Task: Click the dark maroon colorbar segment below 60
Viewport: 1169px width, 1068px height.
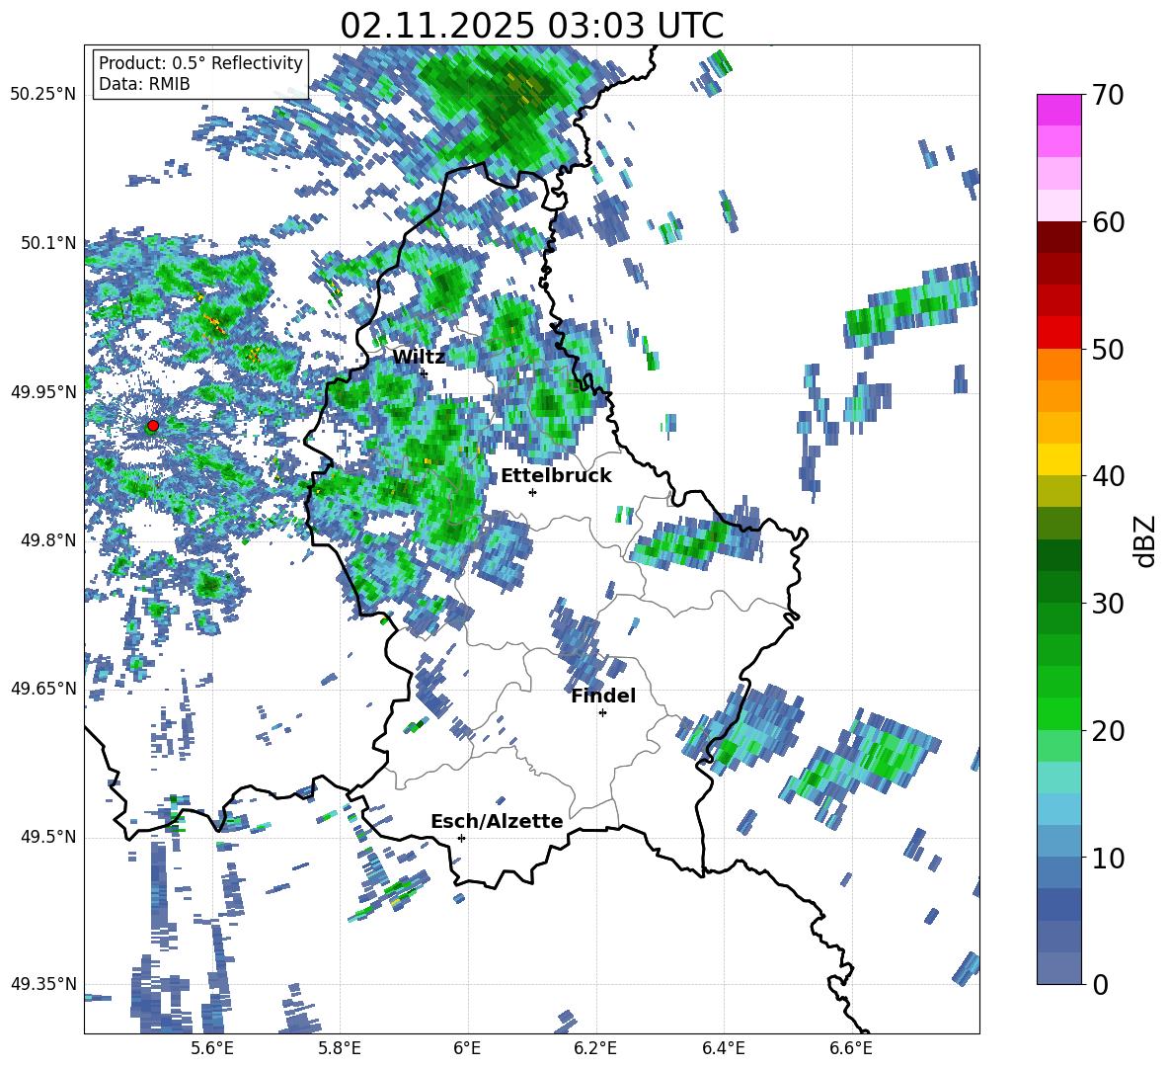Action: tap(1058, 237)
